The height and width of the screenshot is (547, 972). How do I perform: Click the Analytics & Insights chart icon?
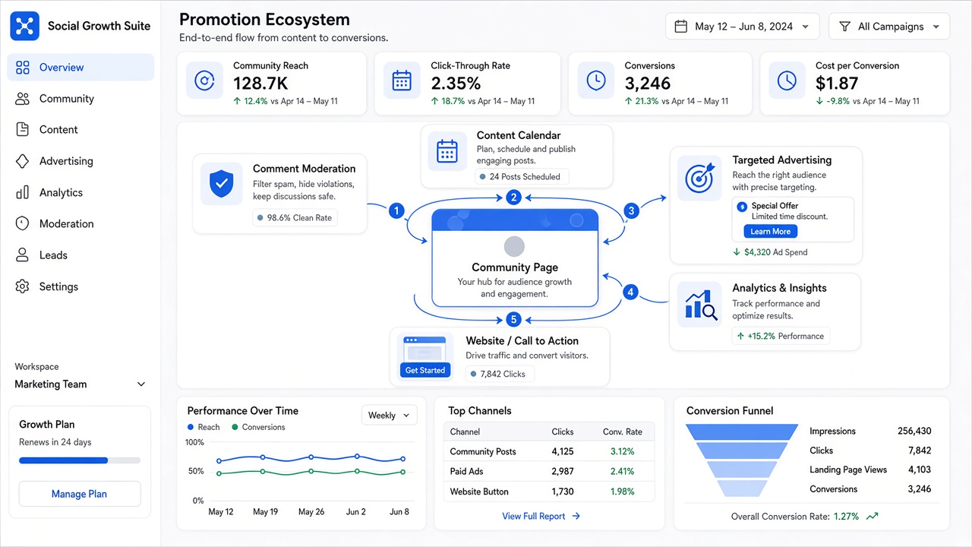click(x=699, y=305)
